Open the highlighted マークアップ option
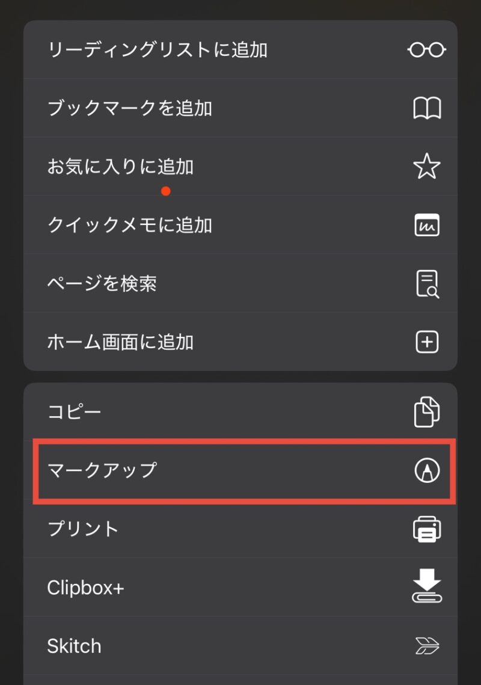481x685 pixels. click(x=244, y=471)
